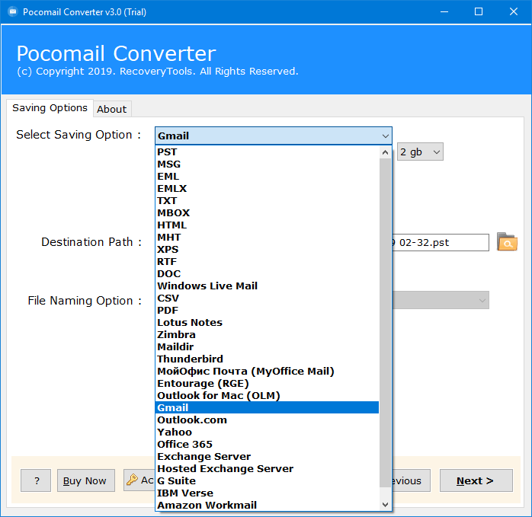Choose XPS saving format
Screen dimensions: 532x517
point(267,250)
